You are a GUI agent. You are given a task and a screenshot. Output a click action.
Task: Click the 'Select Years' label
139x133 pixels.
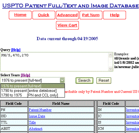pyautogui.click(x=10, y=75)
